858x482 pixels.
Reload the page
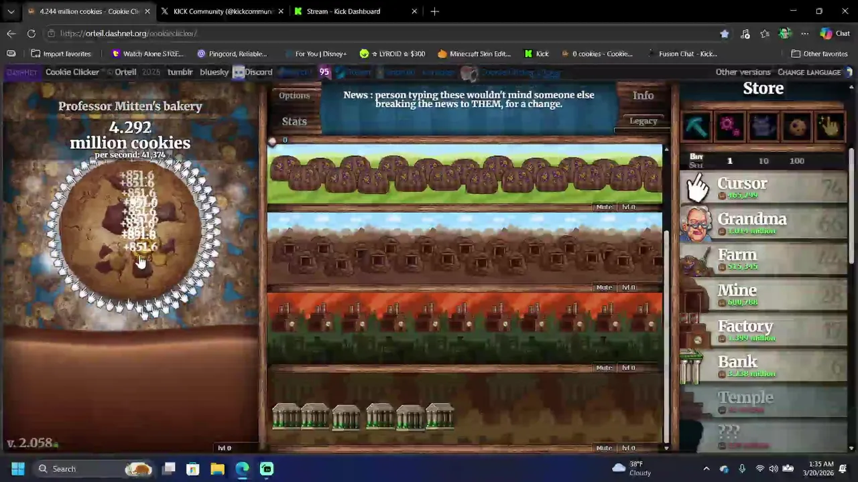coord(32,33)
